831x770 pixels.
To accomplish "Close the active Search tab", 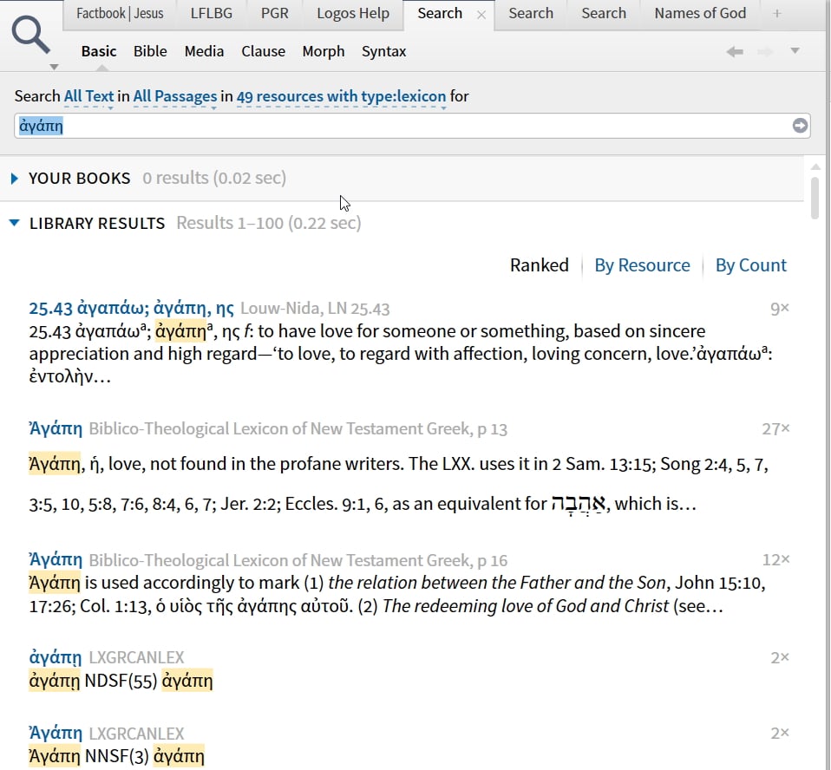I will click(481, 15).
